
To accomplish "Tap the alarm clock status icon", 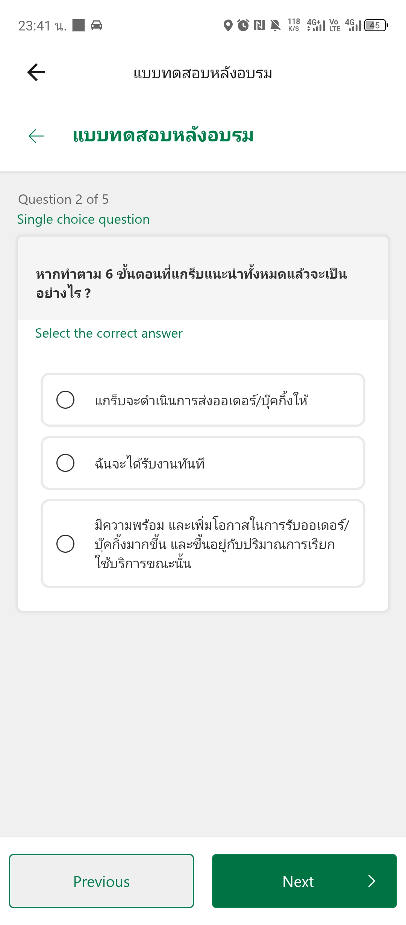I will click(x=243, y=25).
